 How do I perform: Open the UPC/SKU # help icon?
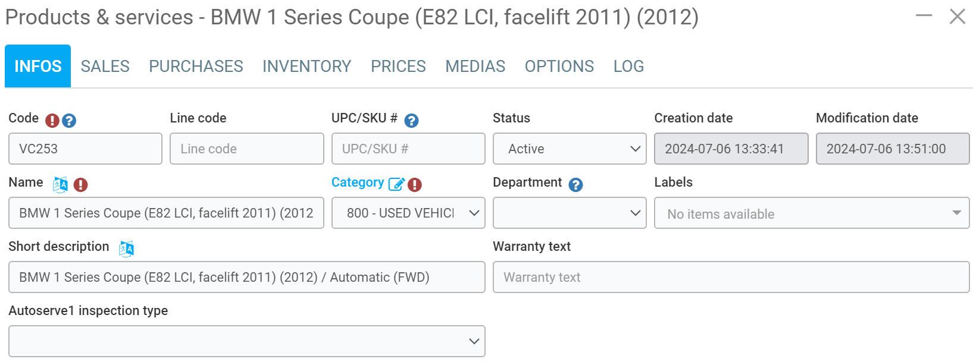[x=411, y=121]
